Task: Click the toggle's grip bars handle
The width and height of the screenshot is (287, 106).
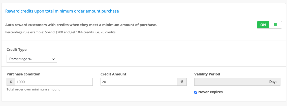Action: [x=276, y=25]
